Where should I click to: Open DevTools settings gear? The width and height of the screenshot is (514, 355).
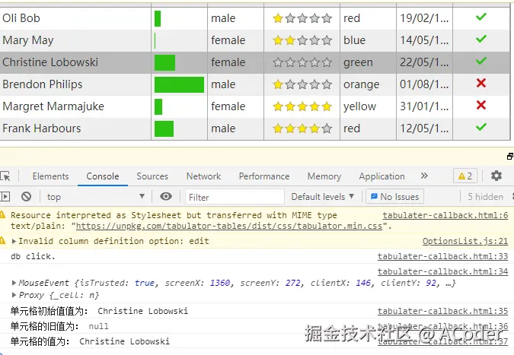point(496,176)
